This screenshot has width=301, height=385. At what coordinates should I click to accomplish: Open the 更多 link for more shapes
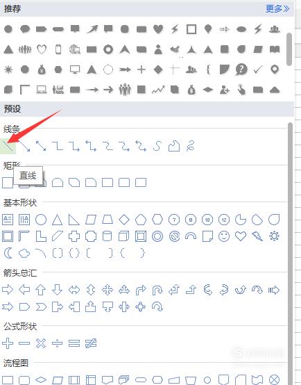point(277,9)
